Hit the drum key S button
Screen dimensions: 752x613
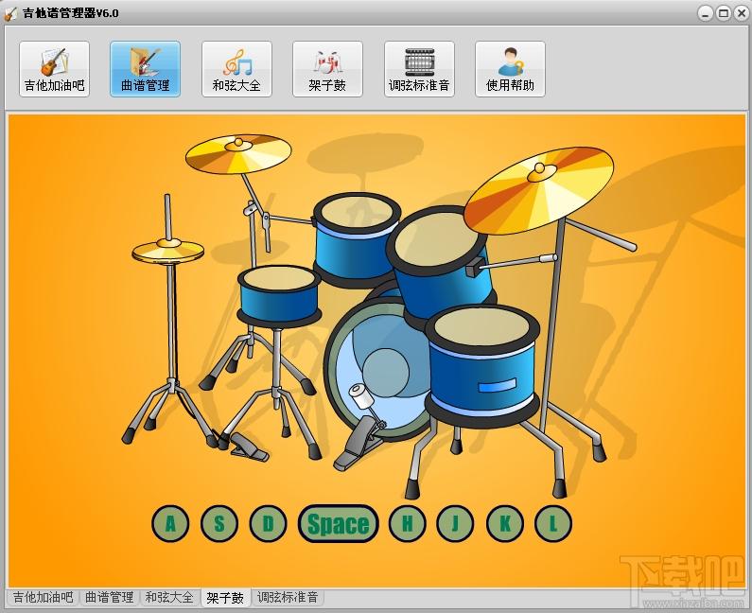[219, 523]
